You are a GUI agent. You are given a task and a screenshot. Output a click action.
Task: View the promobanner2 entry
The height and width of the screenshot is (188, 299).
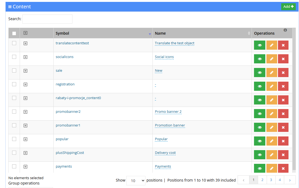[259, 114]
